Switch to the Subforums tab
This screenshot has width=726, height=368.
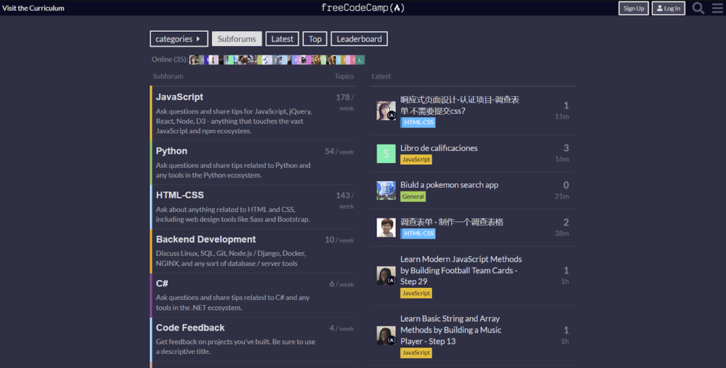(237, 39)
